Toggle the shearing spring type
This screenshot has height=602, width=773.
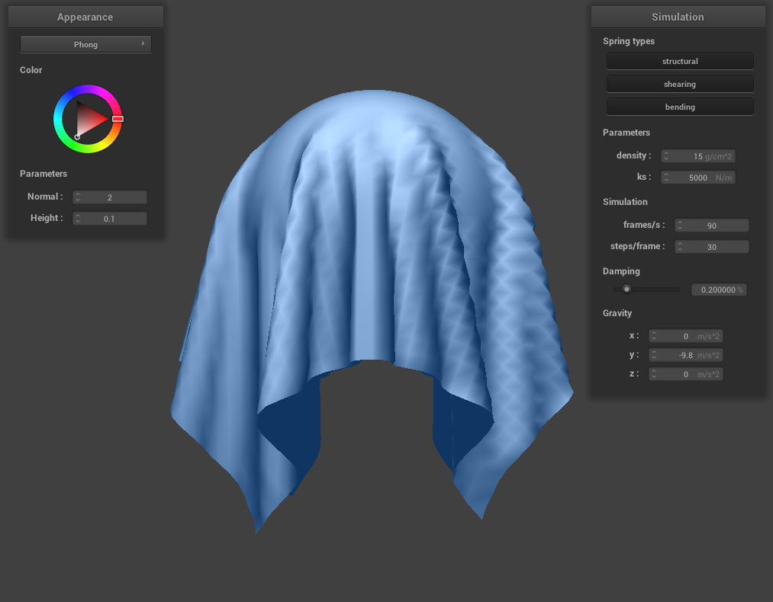click(679, 84)
